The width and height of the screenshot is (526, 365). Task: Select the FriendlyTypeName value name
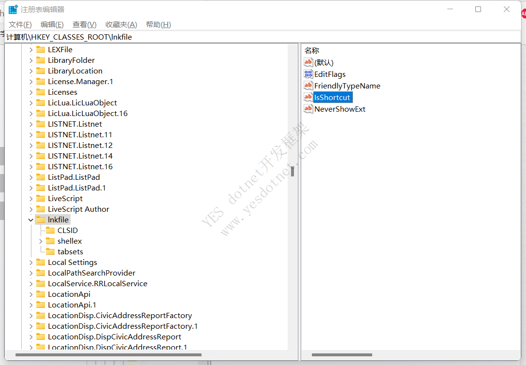347,86
